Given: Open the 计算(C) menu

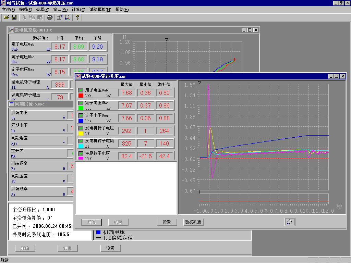Looking at the screenshot, I should click(78, 10).
